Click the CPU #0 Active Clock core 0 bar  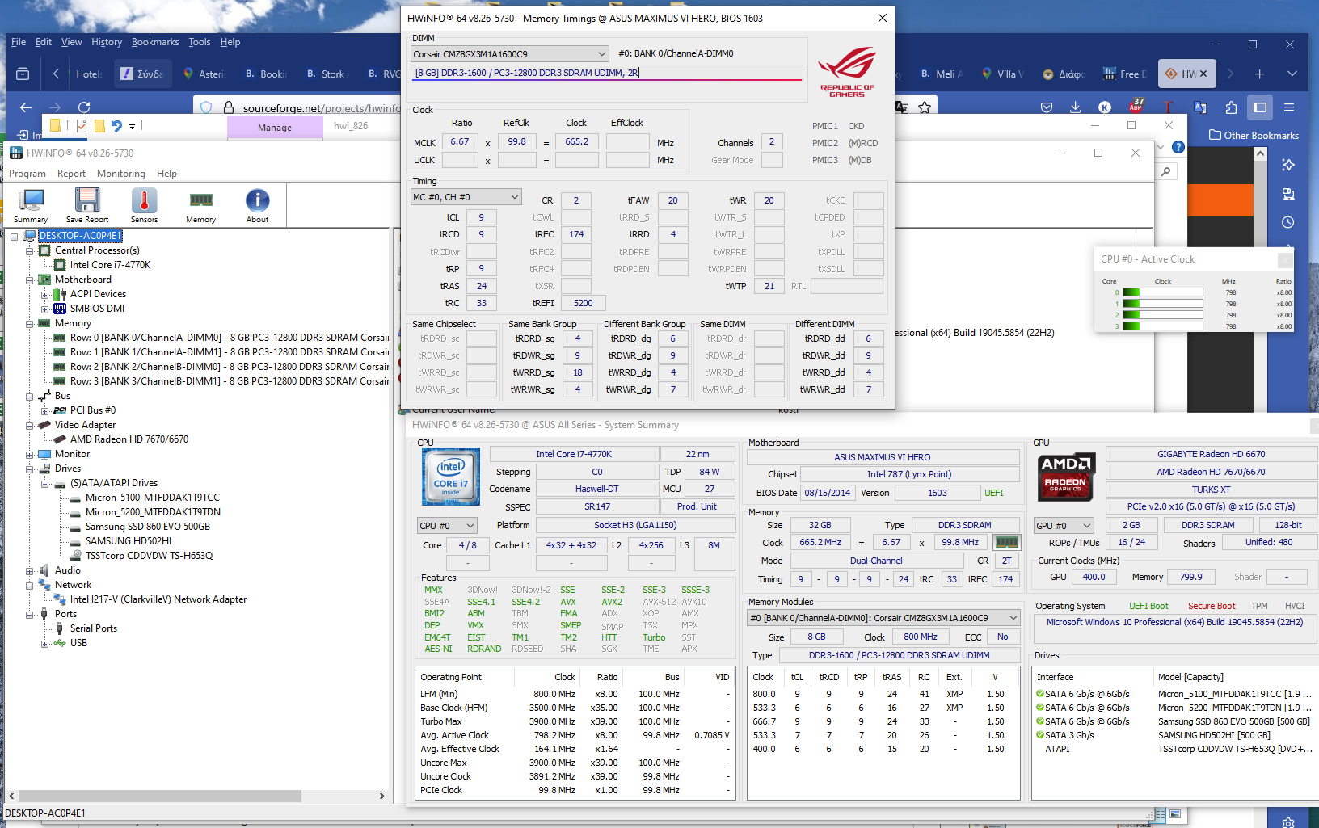tap(1163, 292)
